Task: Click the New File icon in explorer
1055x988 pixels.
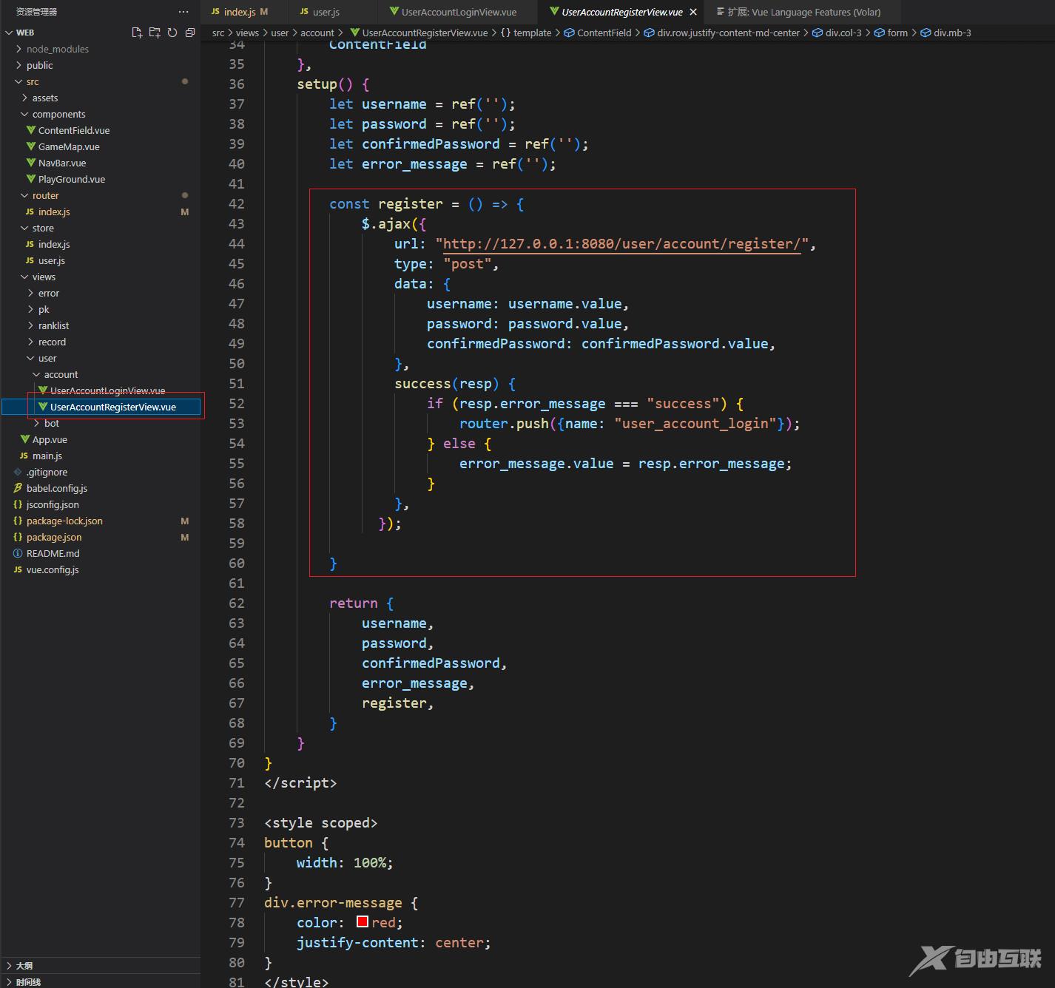Action: (x=137, y=33)
